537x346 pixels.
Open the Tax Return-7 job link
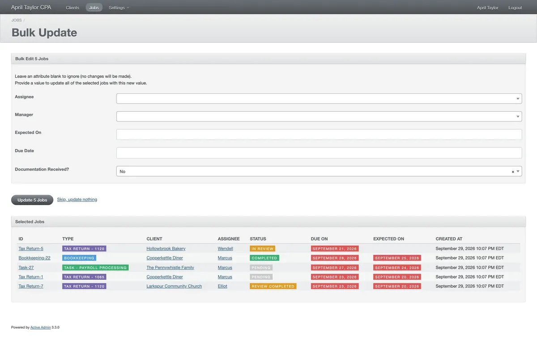(x=31, y=286)
